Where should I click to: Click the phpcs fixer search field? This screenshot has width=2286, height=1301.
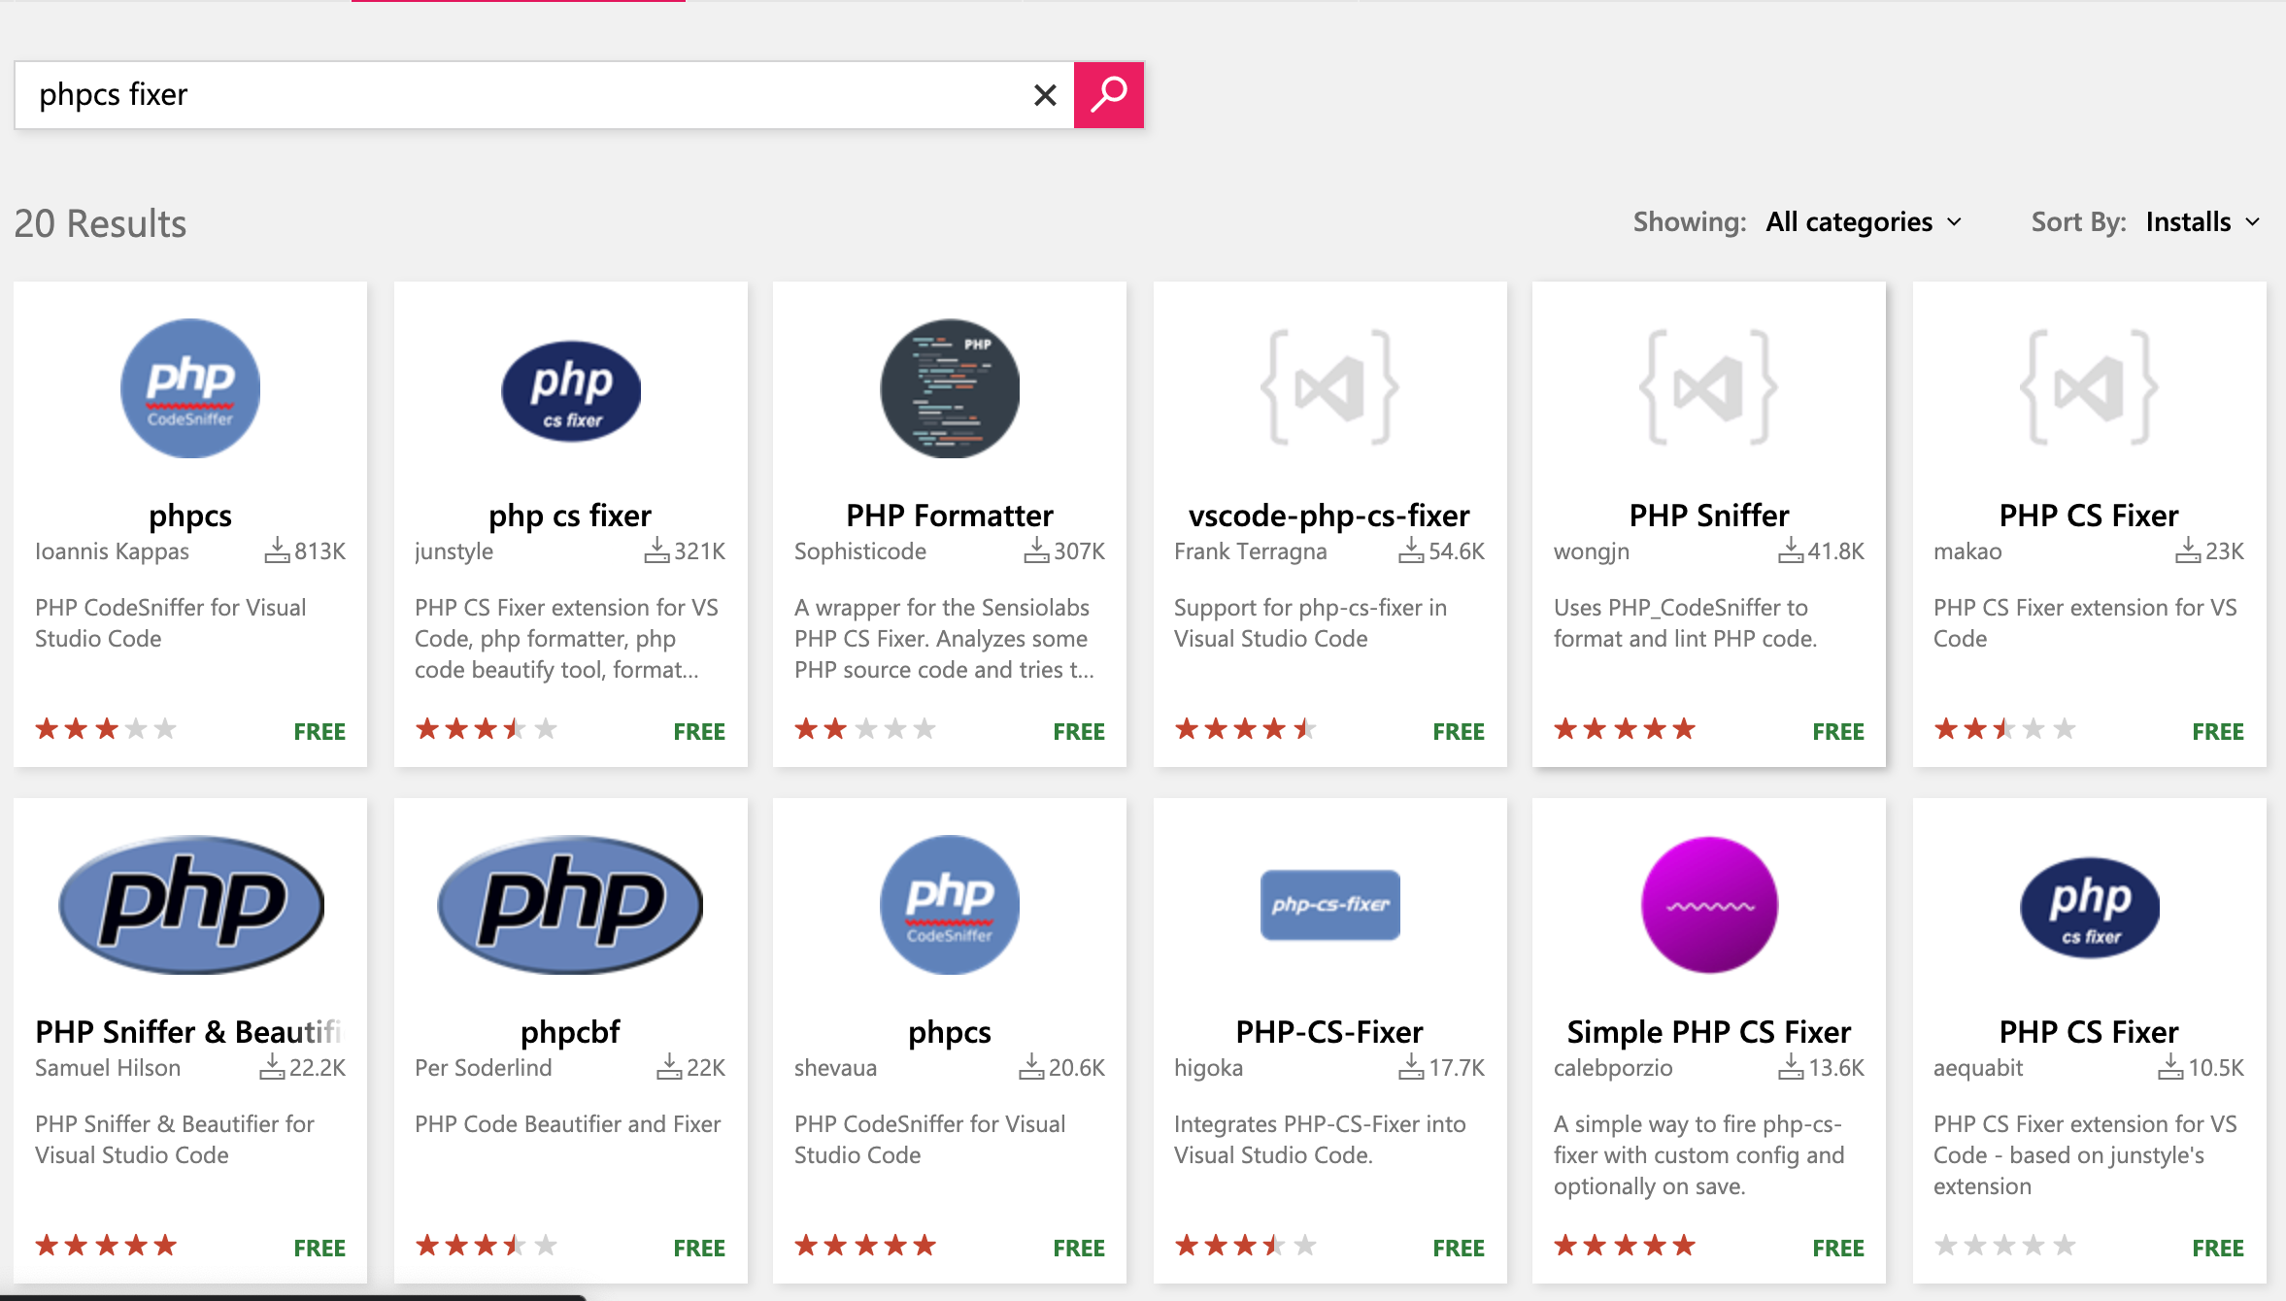tap(524, 95)
